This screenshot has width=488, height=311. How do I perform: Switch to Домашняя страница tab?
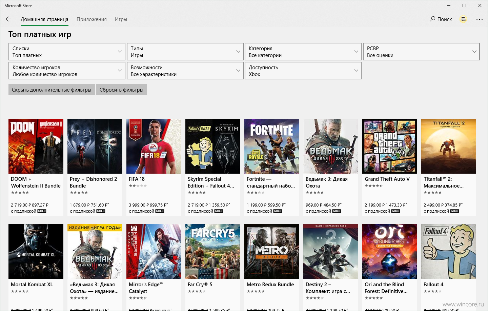44,19
